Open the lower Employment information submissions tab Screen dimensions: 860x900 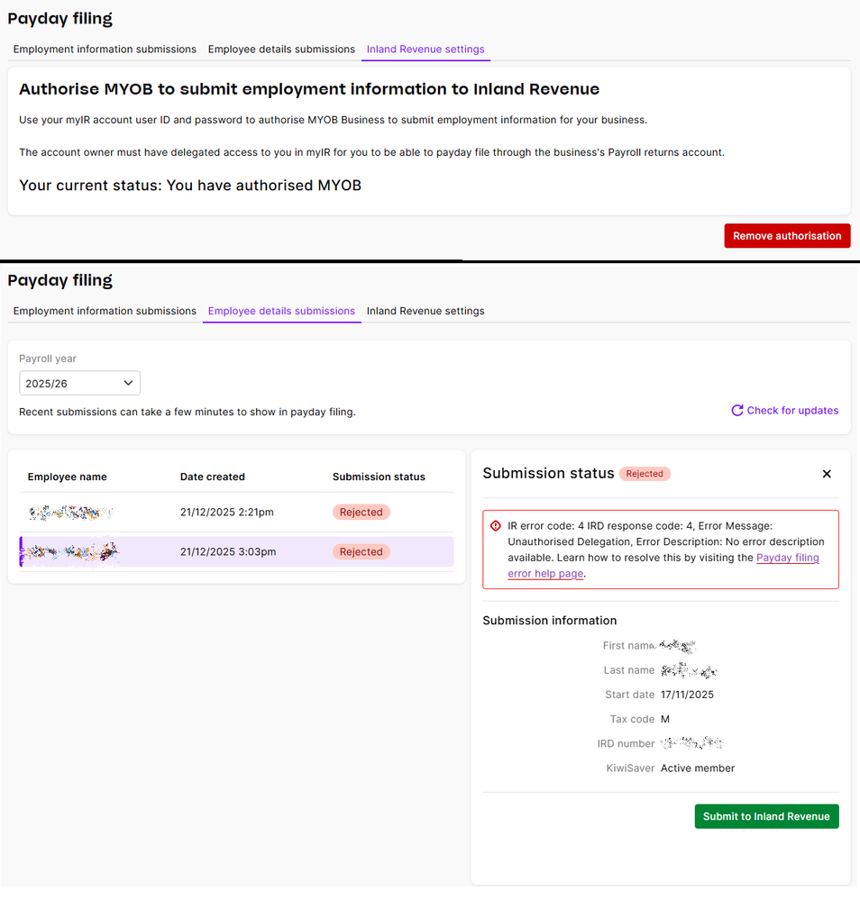pos(105,311)
